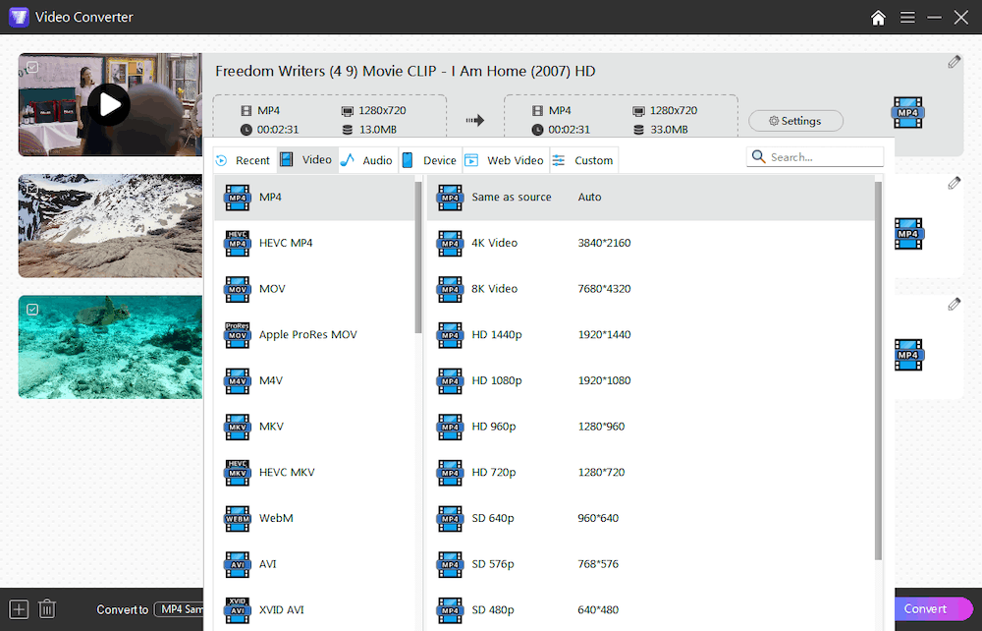Switch to the Device tab
982x631 pixels.
point(430,160)
